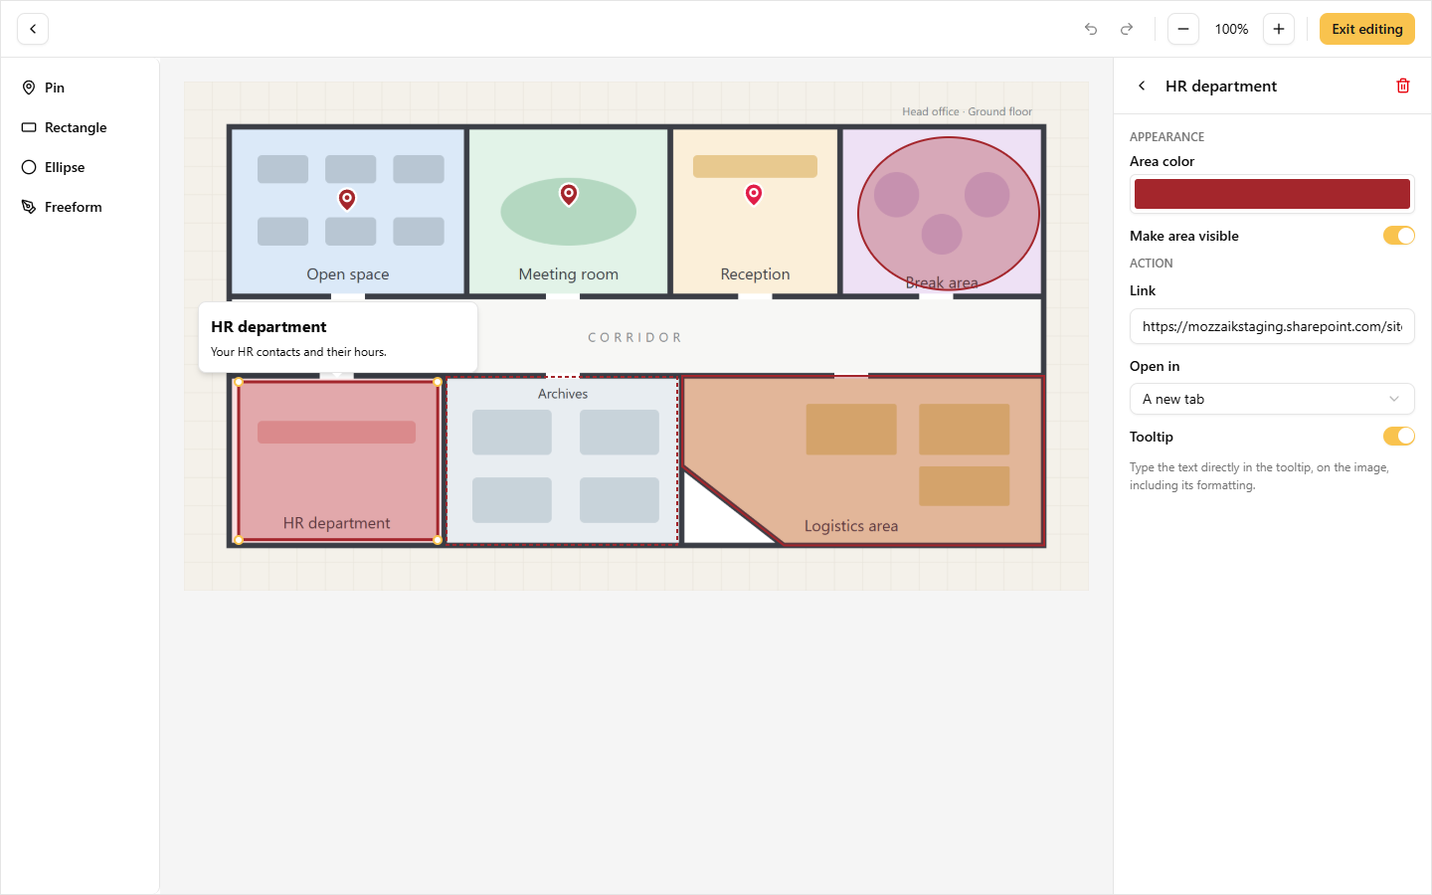This screenshot has height=895, width=1432.
Task: Select the Break area ellipse shape
Action: click(x=949, y=213)
